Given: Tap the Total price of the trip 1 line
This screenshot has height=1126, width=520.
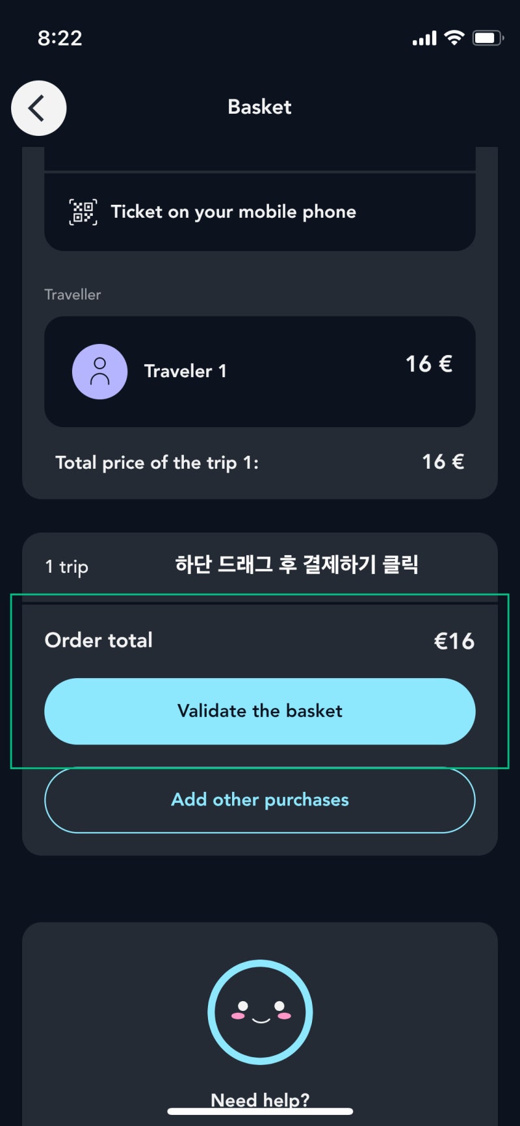Looking at the screenshot, I should point(260,462).
